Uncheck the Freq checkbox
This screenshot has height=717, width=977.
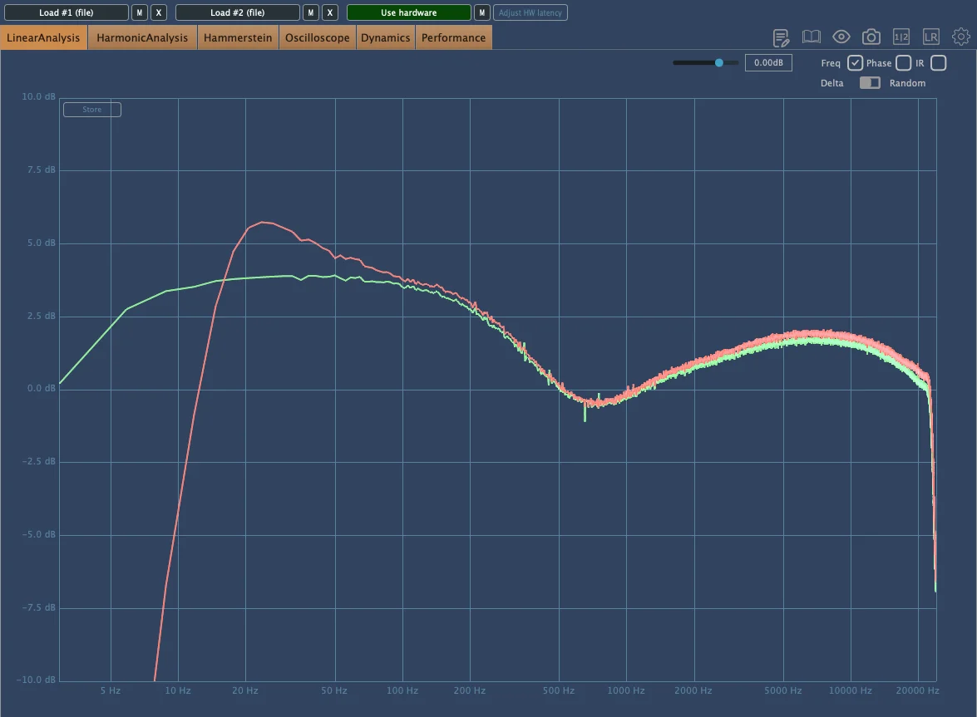tap(855, 63)
